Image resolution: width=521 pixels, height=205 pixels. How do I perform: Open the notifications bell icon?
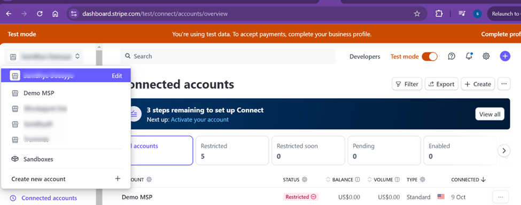469,56
